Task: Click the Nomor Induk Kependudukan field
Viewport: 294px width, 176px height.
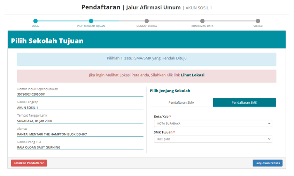Action: click(80, 94)
